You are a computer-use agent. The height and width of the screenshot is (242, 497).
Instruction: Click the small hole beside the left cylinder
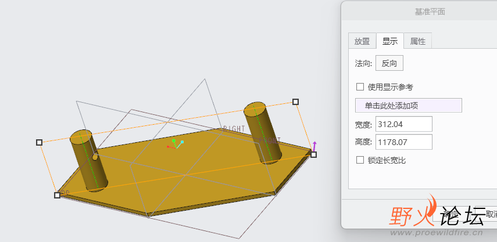point(95,156)
